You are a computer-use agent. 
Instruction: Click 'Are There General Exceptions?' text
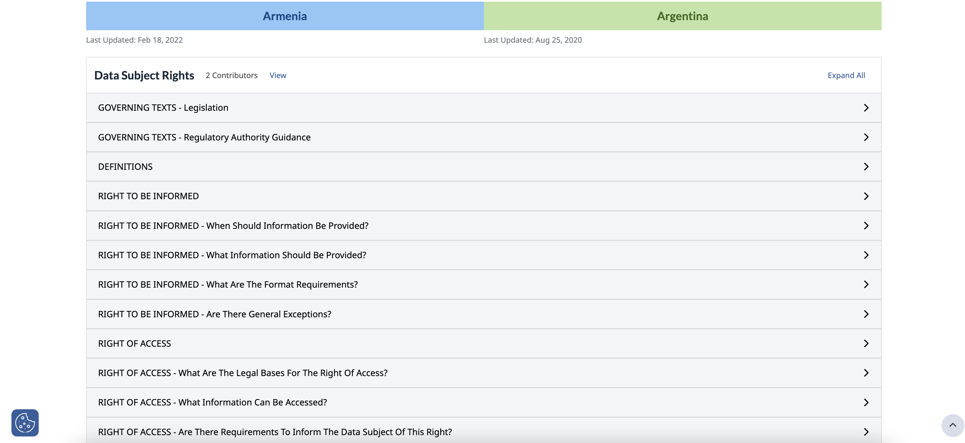click(269, 314)
